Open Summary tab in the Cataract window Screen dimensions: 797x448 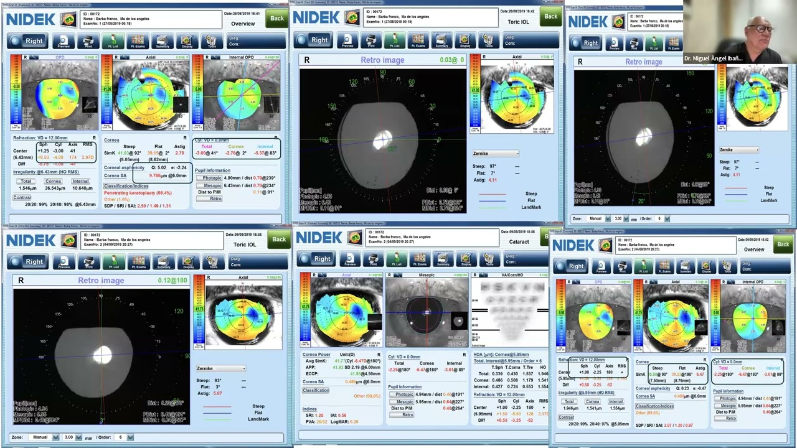coord(443,259)
